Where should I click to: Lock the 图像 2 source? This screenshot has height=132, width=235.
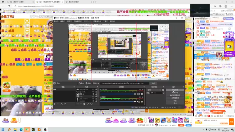pyautogui.click(x=96, y=94)
